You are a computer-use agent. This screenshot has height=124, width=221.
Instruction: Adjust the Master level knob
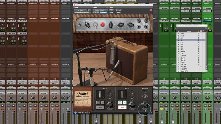coord(145,105)
